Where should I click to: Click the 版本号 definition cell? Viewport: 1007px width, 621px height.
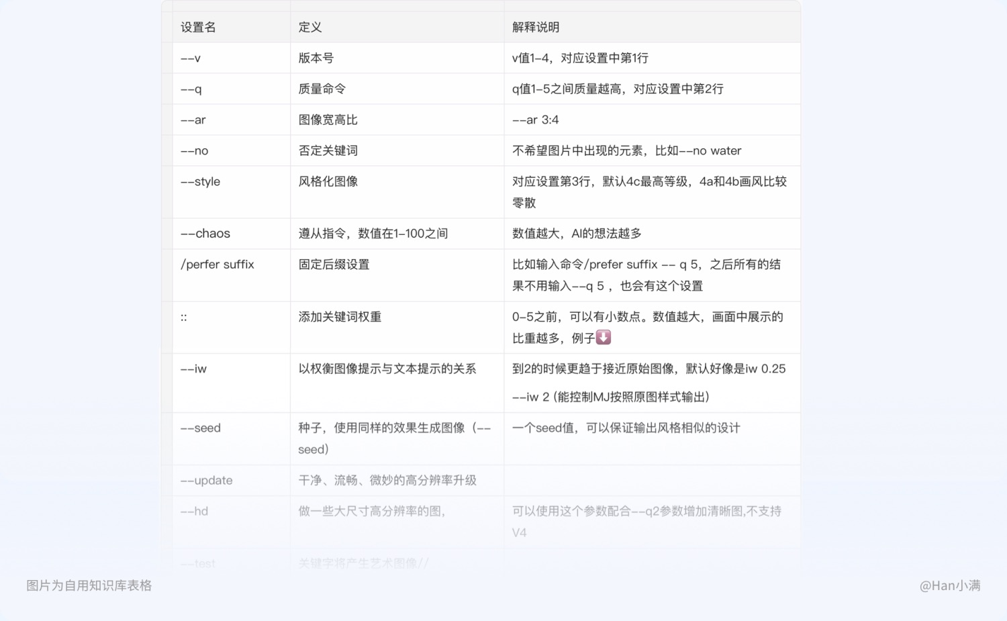397,58
